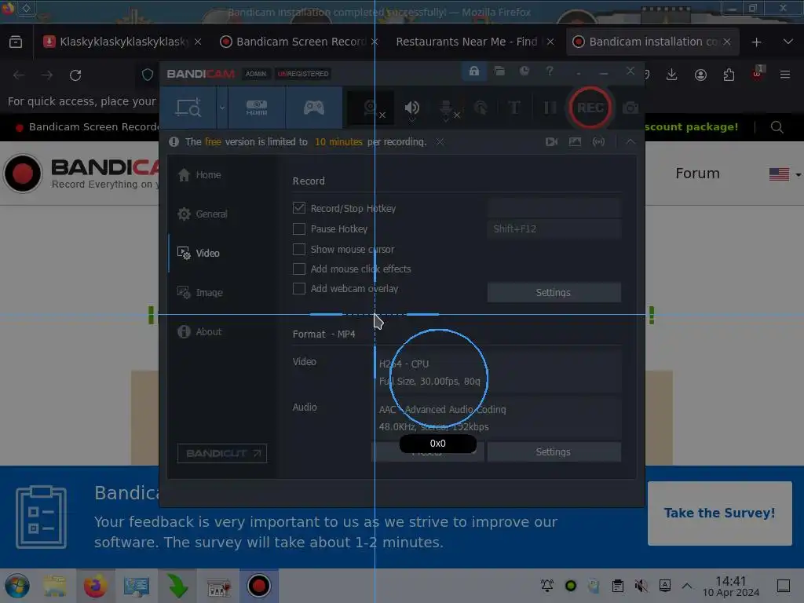
Task: Take screenshot with camera icon
Action: tap(630, 108)
